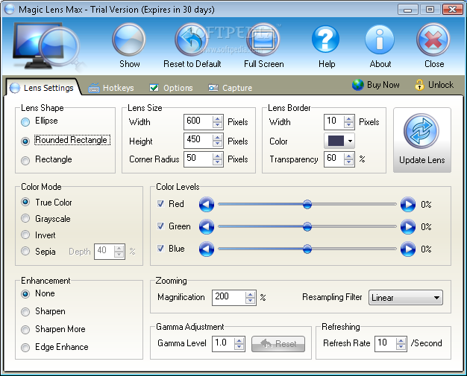This screenshot has height=376, width=467.
Task: Decrease Blue level with left arrow
Action: point(207,249)
